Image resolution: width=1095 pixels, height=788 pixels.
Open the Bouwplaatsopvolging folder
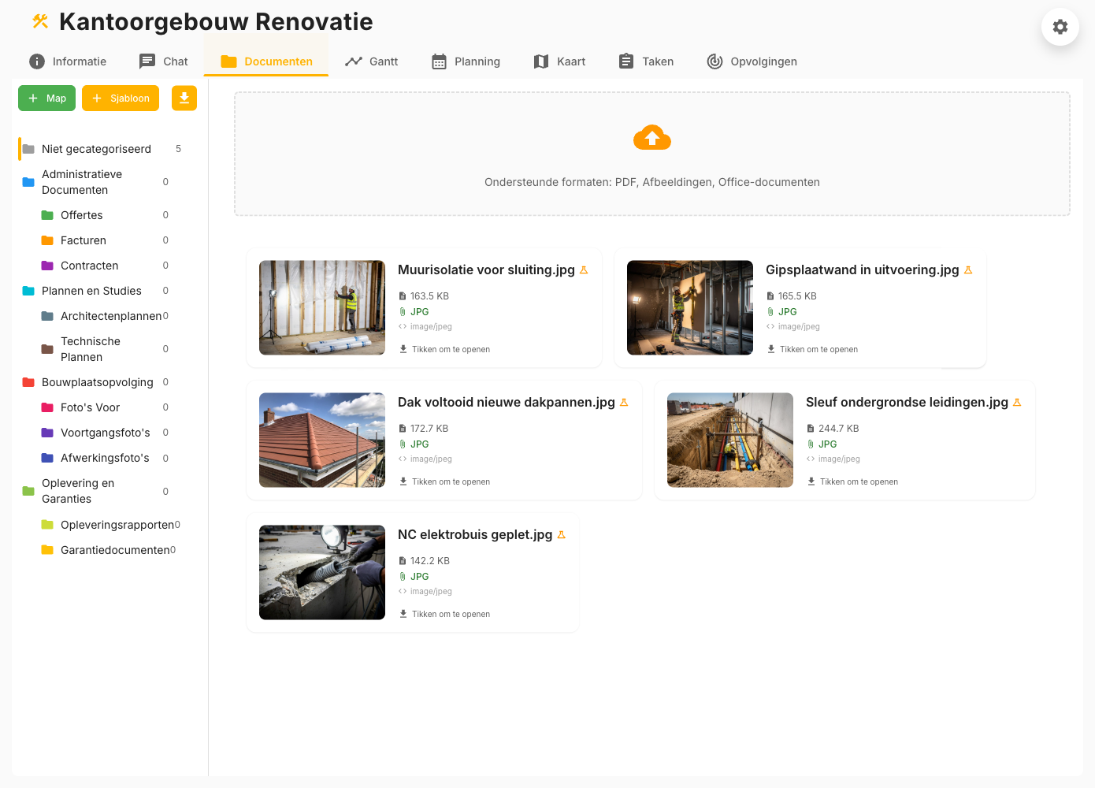point(96,382)
